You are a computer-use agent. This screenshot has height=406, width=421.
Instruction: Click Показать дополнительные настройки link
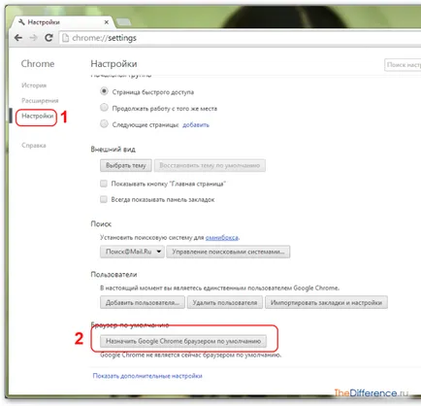click(147, 376)
